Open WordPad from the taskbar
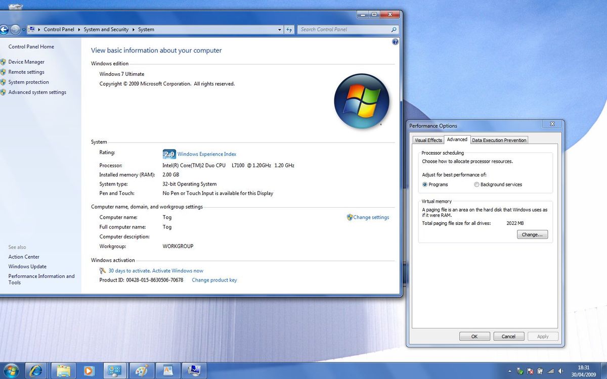Screen dimensions: 607x379 (x=168, y=370)
